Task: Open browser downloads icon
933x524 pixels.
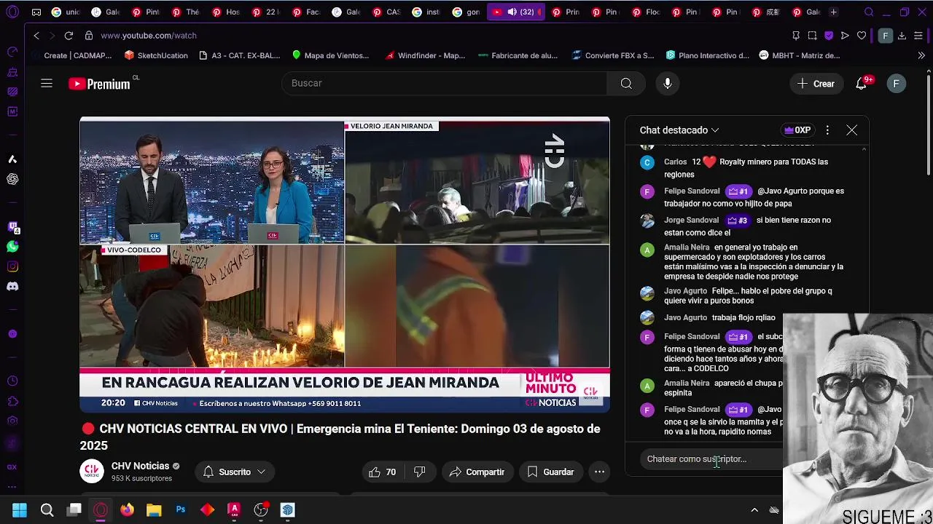Action: click(x=902, y=35)
